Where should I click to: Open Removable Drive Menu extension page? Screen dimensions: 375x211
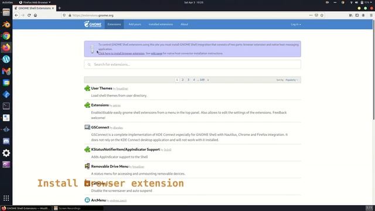click(110, 166)
